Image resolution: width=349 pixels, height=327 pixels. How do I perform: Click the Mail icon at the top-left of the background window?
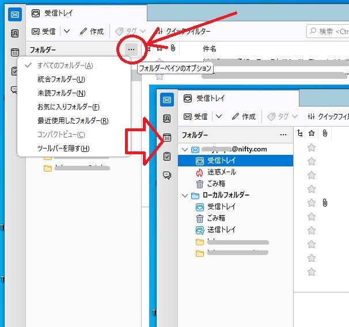[14, 15]
